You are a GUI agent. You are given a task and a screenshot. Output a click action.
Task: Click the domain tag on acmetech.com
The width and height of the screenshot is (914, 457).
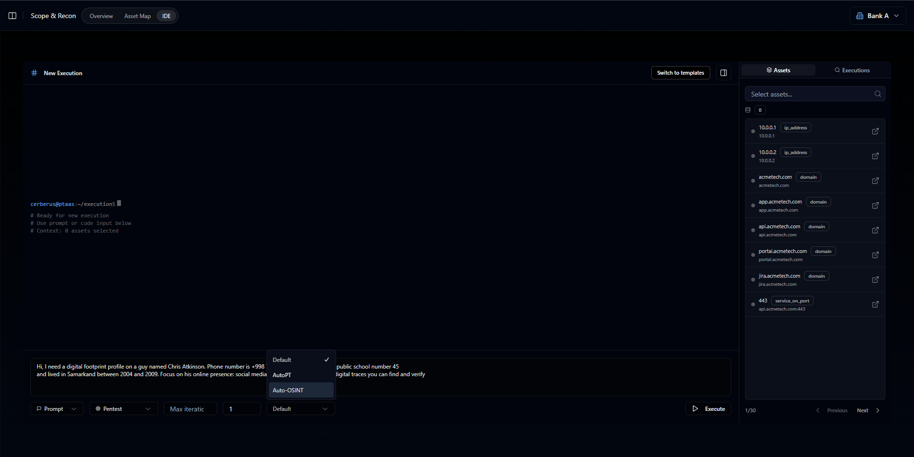(808, 177)
